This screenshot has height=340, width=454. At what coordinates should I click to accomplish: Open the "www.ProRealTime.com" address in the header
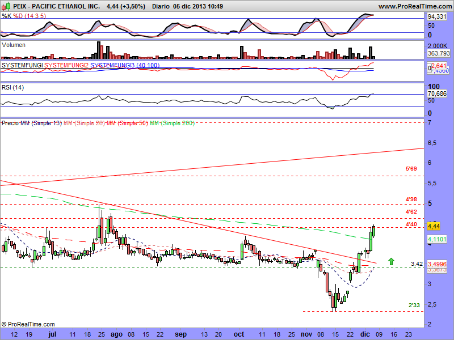415,6
